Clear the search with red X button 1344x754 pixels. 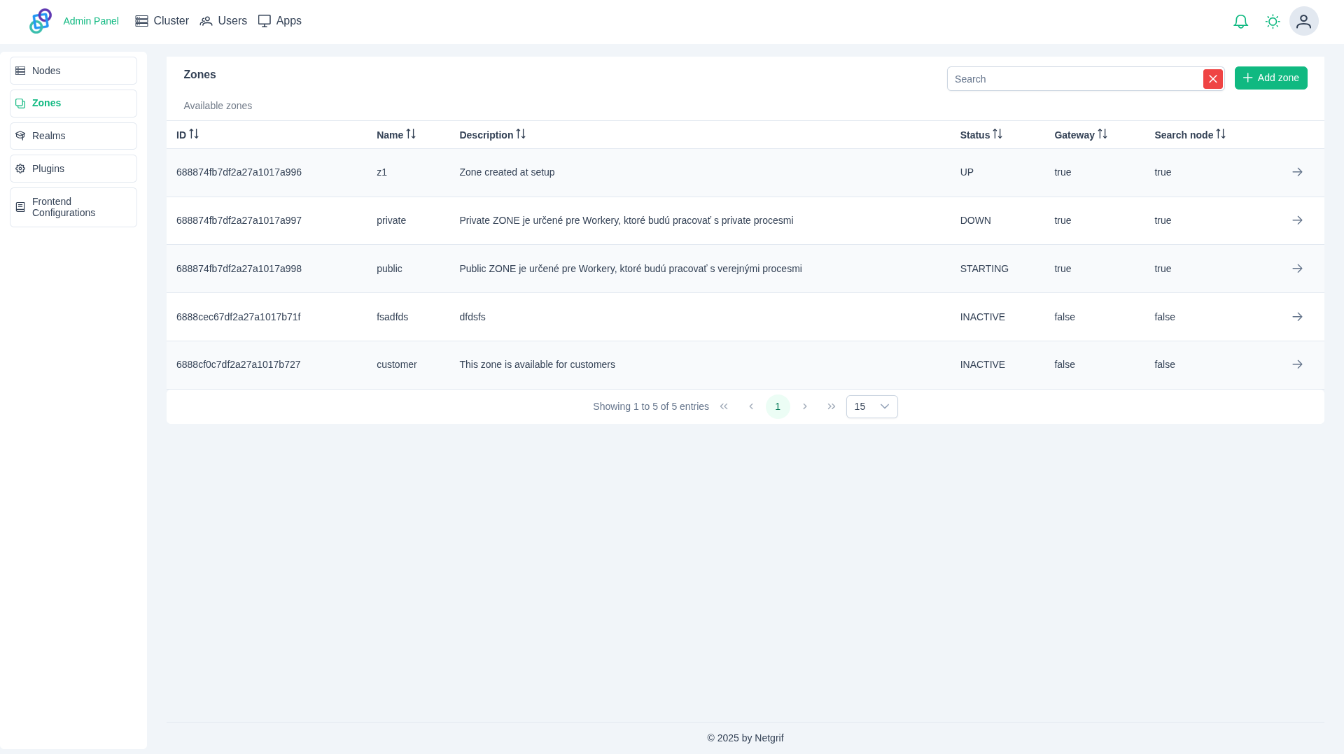[x=1212, y=79]
